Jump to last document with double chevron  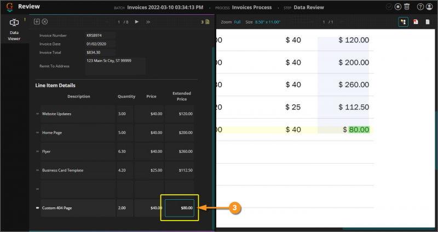[148, 22]
